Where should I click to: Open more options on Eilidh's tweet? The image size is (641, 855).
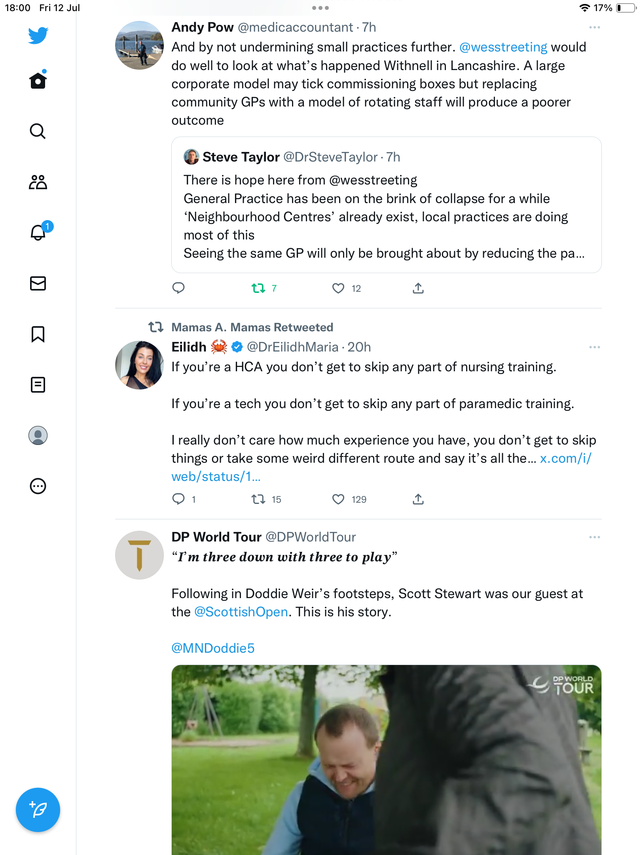(x=594, y=347)
